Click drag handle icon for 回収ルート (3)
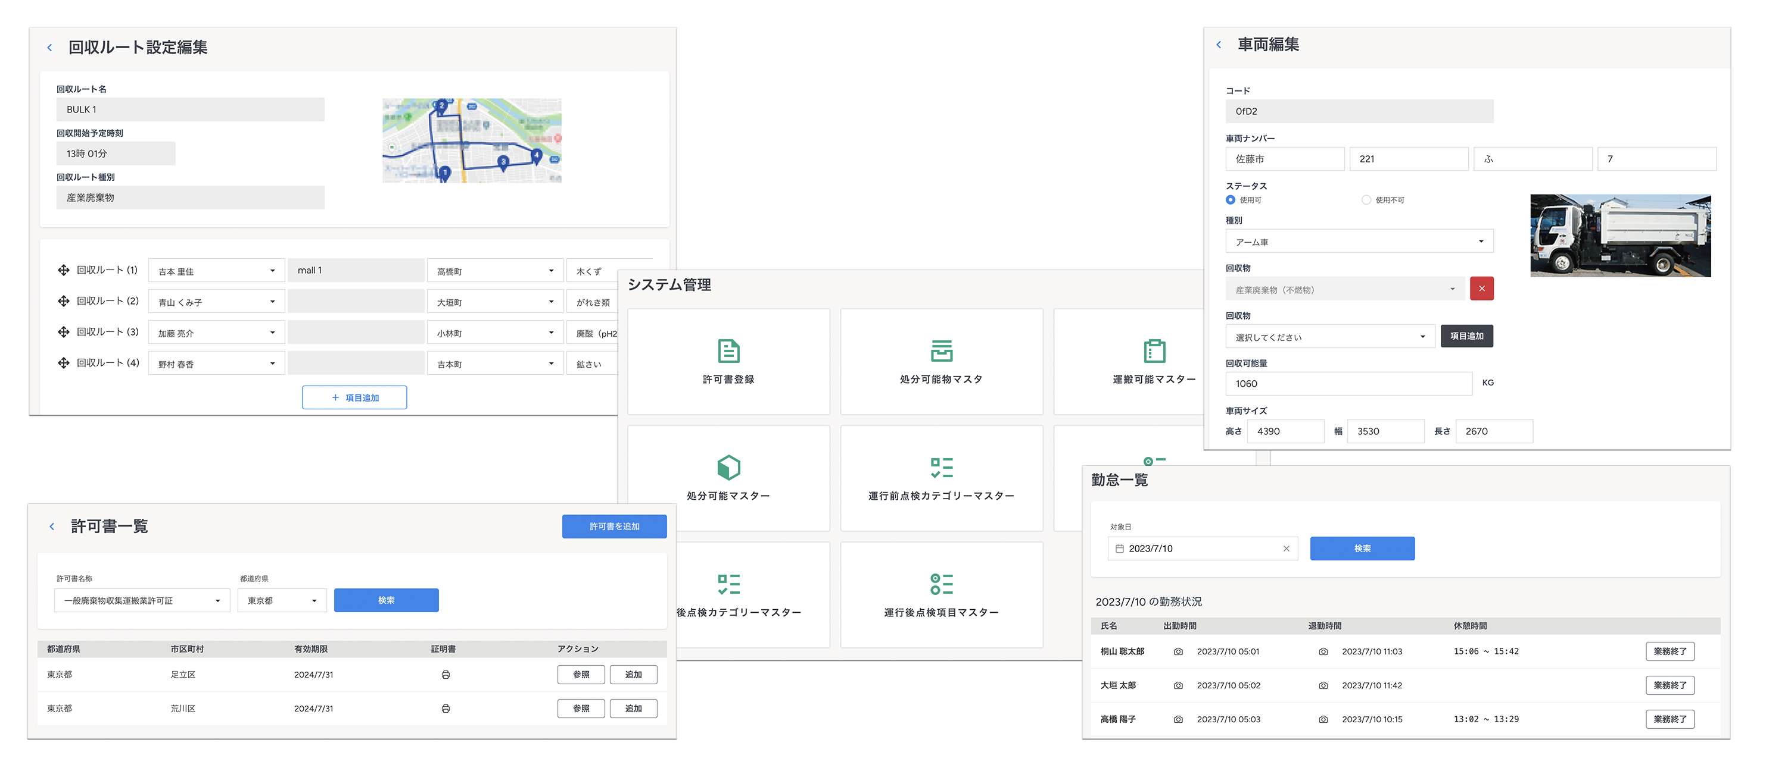1766x774 pixels. coord(63,332)
